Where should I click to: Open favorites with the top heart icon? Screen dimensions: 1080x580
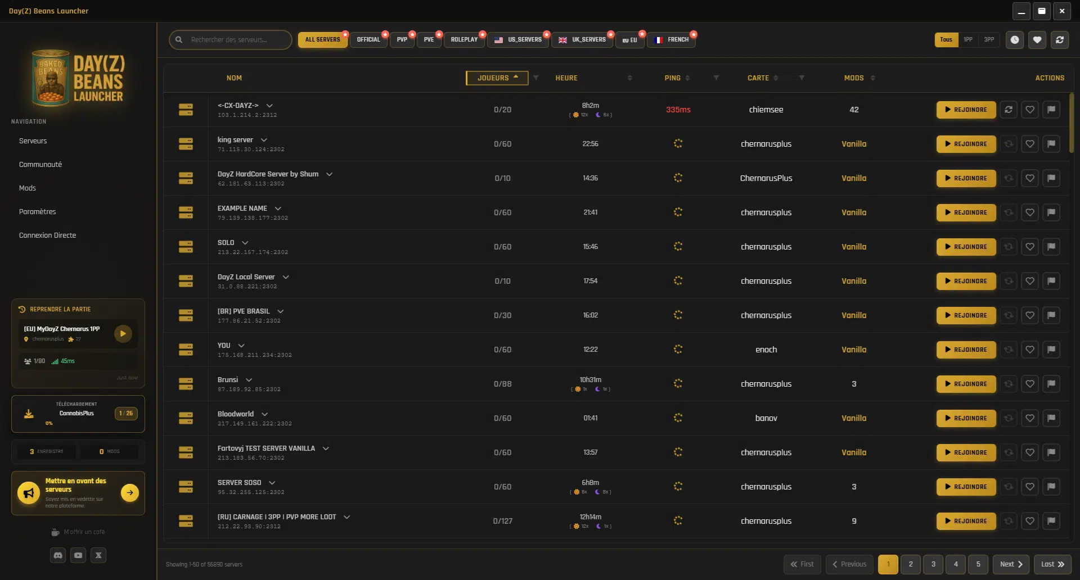pyautogui.click(x=1037, y=40)
